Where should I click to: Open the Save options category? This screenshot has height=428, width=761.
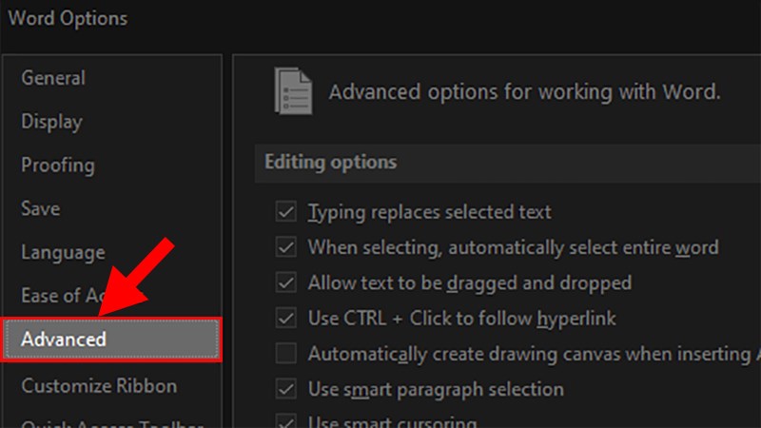click(x=41, y=208)
